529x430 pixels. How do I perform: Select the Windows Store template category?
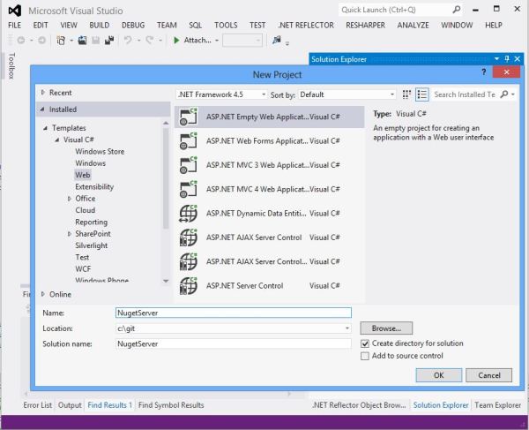click(x=100, y=151)
